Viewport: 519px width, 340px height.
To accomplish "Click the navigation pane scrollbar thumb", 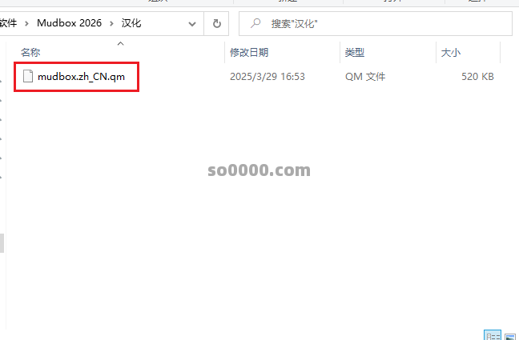I will 2,243.
